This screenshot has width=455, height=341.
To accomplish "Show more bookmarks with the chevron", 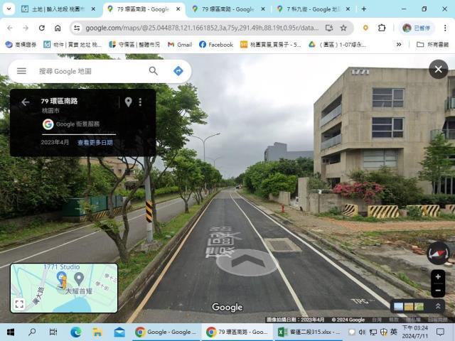I will [399, 44].
